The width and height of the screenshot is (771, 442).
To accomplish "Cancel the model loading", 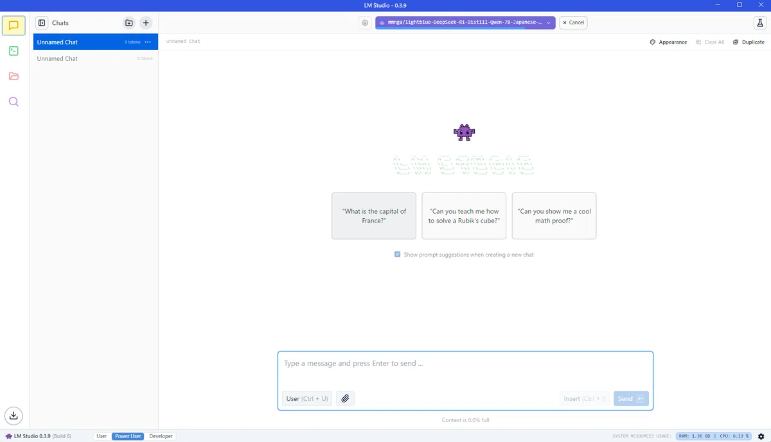I will click(573, 22).
